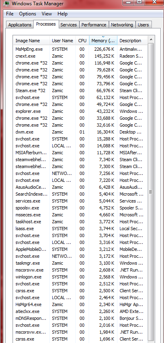The width and height of the screenshot is (164, 343).
Task: Sort by the CPU column header
Action: [83, 41]
